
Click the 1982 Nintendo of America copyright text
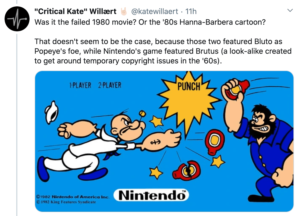[73, 197]
